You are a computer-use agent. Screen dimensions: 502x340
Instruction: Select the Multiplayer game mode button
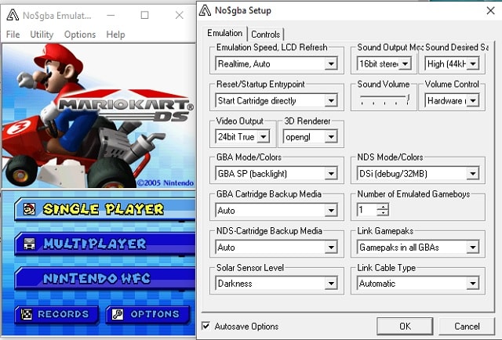pos(105,244)
